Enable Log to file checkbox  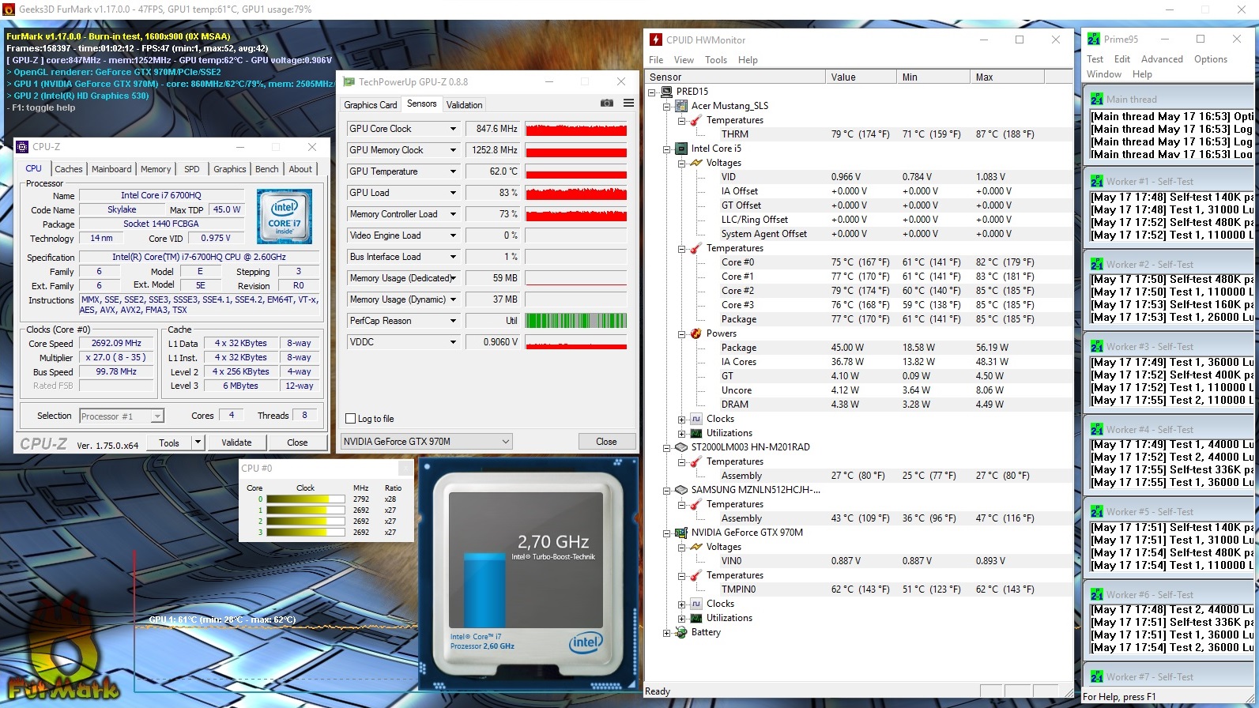[x=351, y=419]
